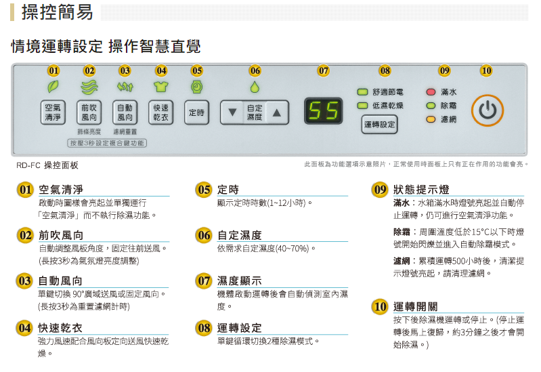The image size is (541, 372).
Task: Click the red 滿水 status light
Action: [431, 92]
